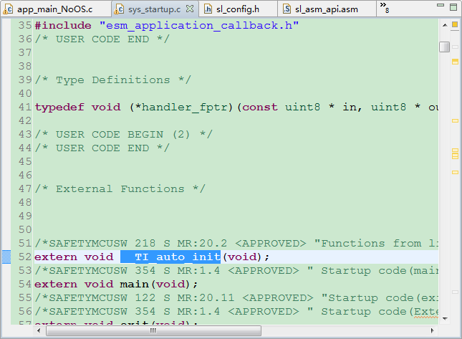Show the hidden editors list chevron
The image size is (462, 339).
click(384, 8)
